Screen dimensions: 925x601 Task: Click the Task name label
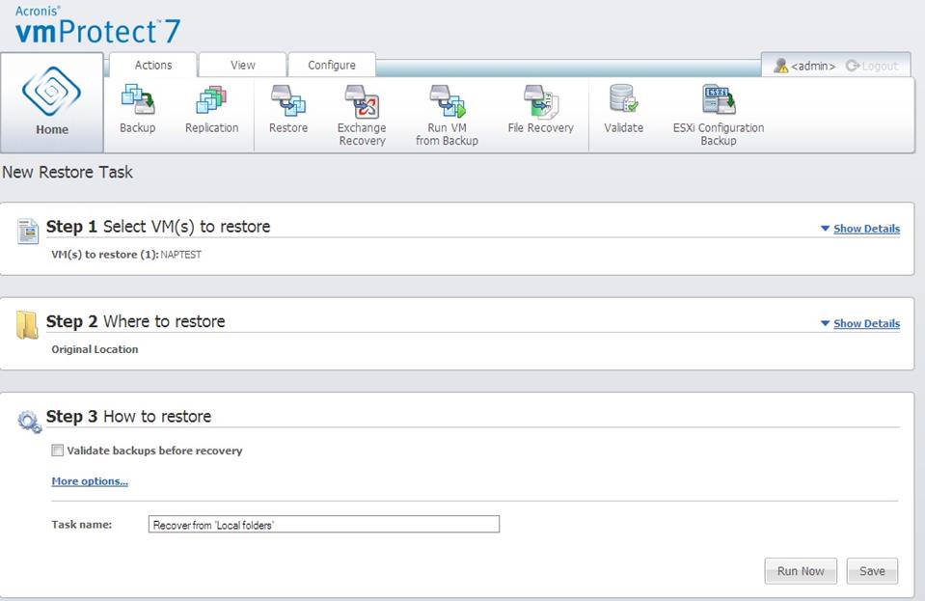pos(81,525)
